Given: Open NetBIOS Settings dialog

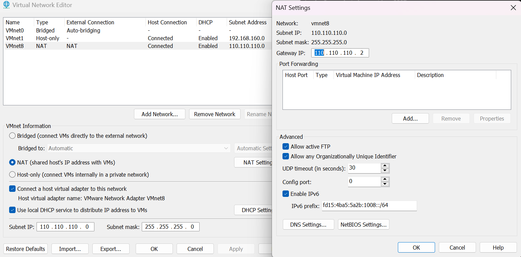Looking at the screenshot, I should tap(364, 225).
